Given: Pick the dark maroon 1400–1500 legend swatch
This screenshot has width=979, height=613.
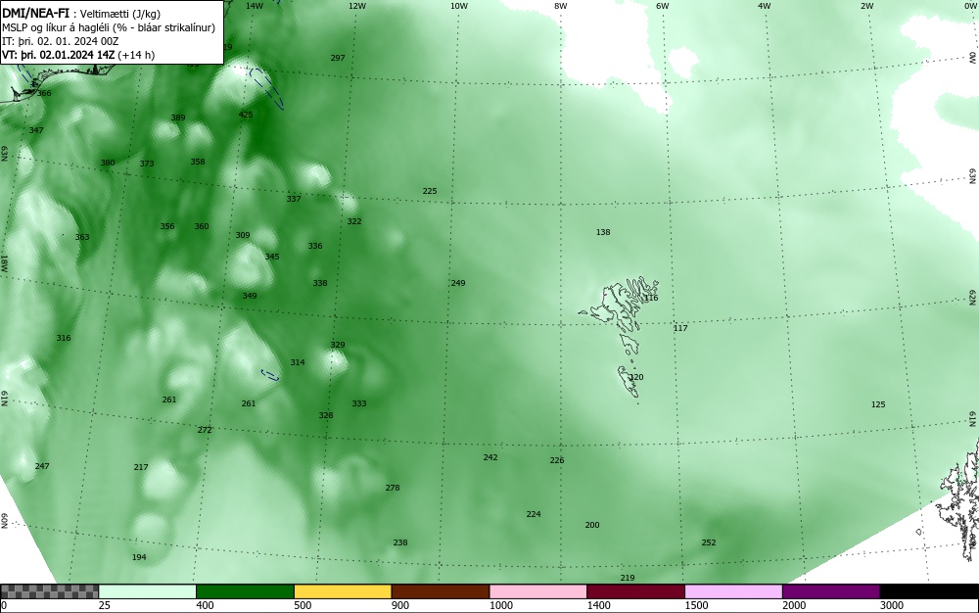Looking at the screenshot, I should pos(635,591).
